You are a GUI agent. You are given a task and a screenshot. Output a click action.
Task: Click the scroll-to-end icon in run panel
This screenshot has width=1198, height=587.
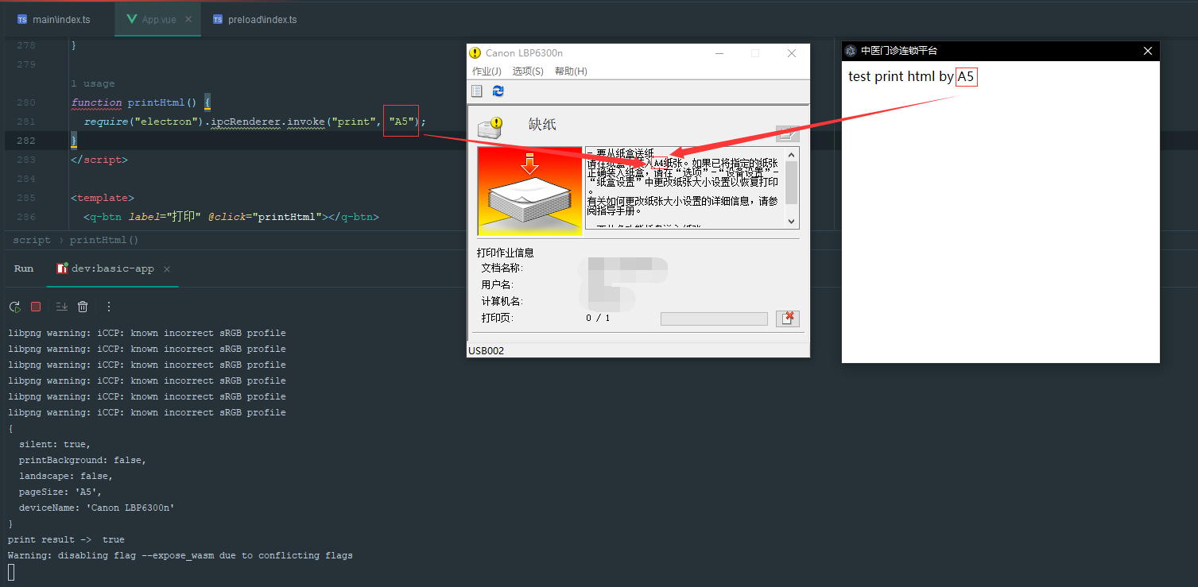point(61,306)
